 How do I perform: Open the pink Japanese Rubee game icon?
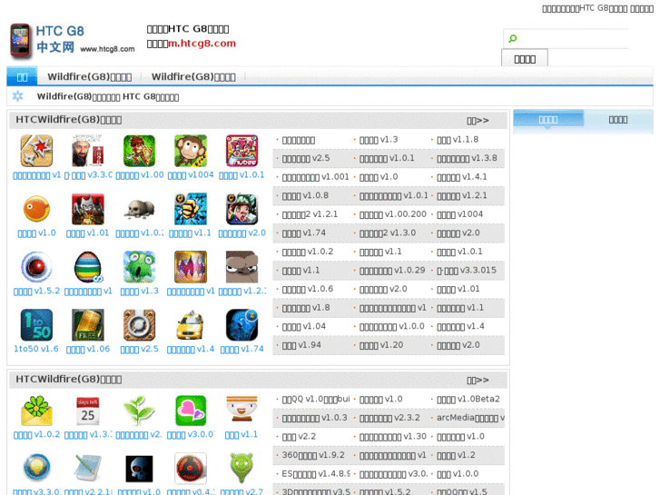(242, 151)
